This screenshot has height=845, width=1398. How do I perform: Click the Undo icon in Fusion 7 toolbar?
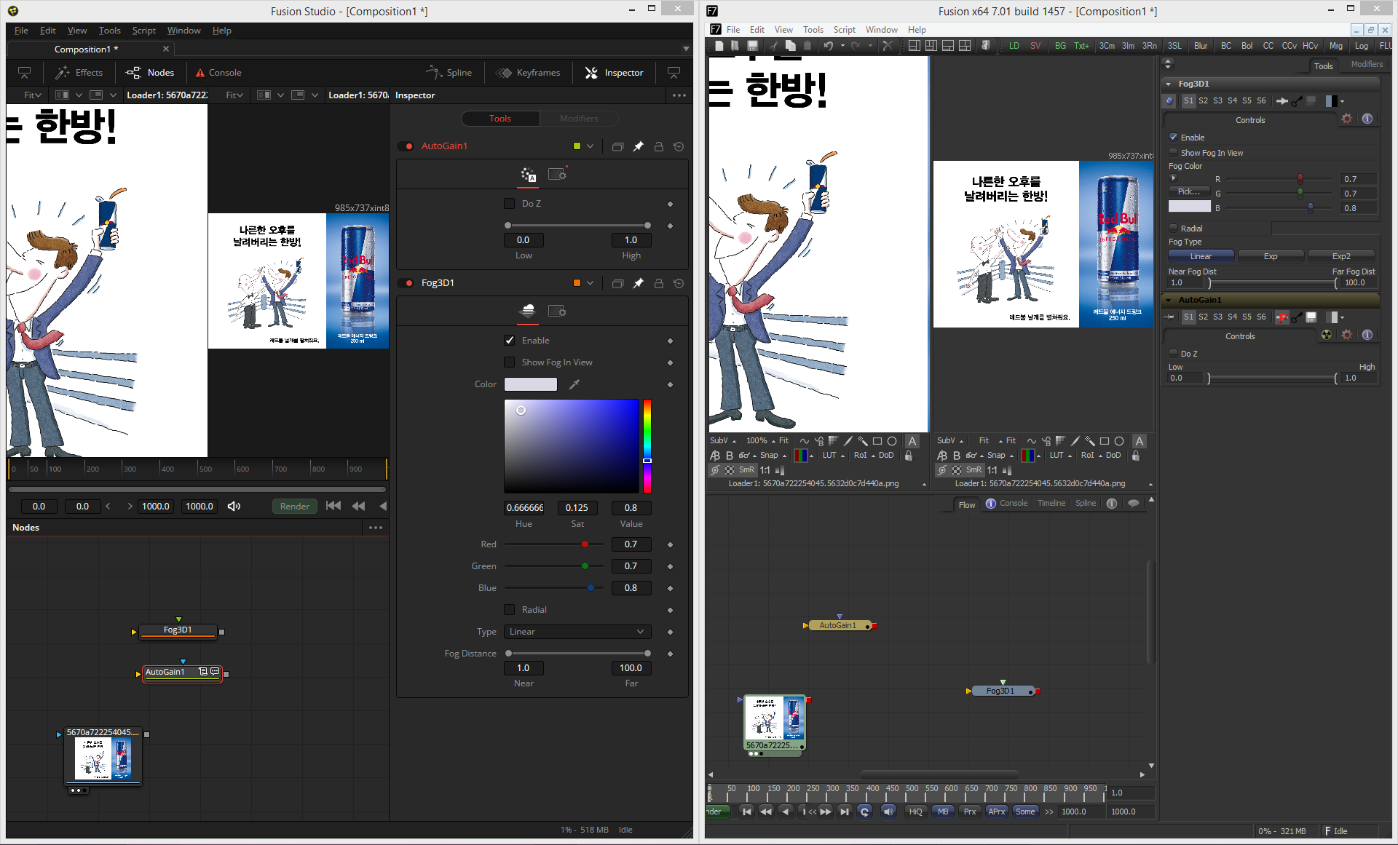point(829,45)
